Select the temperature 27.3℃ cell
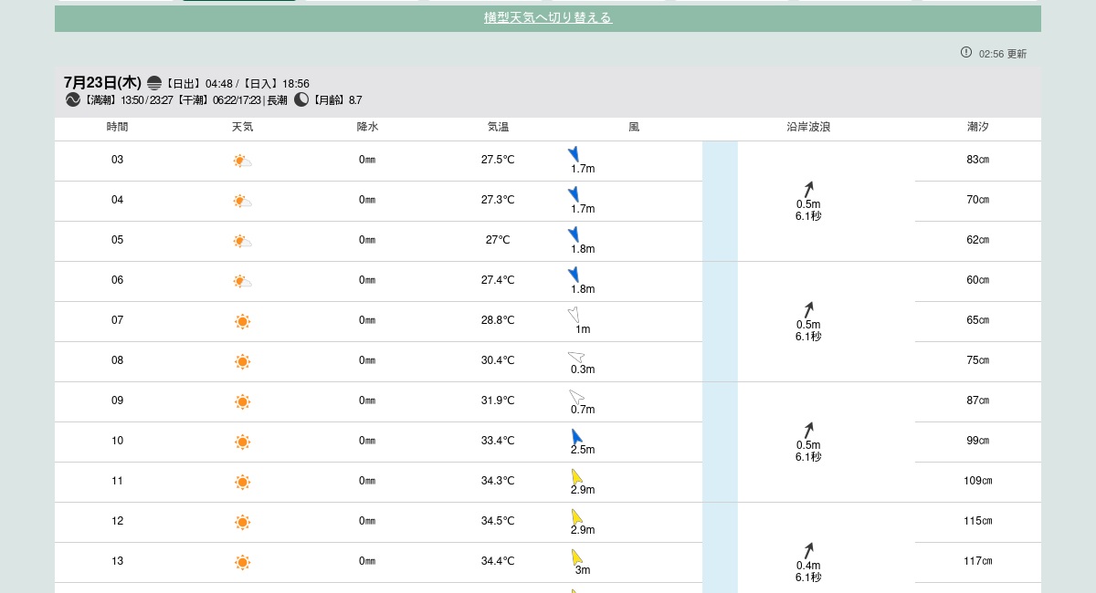 click(x=498, y=200)
